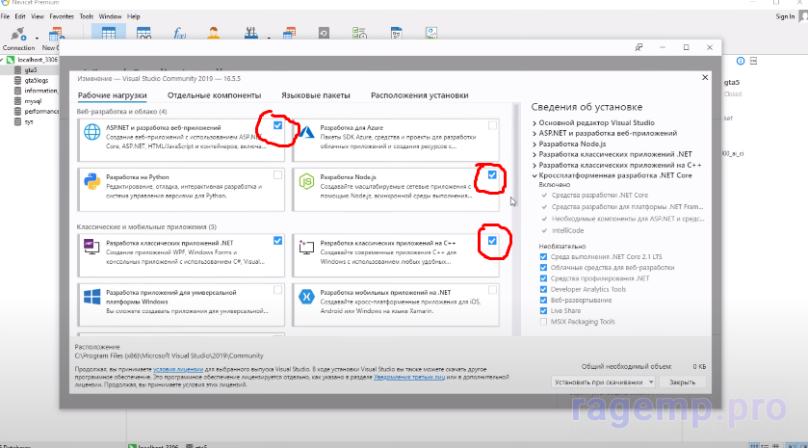The height and width of the screenshot is (448, 808).
Task: Click the Others tools icon in Navicat toolbar
Action: [x=251, y=33]
